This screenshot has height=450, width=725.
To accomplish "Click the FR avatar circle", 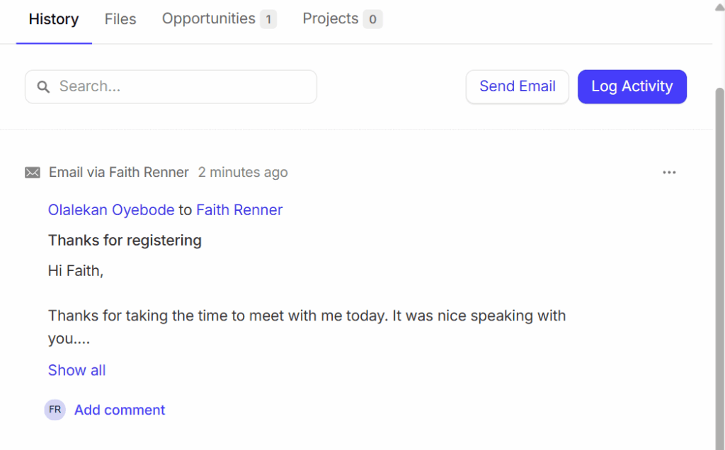I will click(x=55, y=410).
